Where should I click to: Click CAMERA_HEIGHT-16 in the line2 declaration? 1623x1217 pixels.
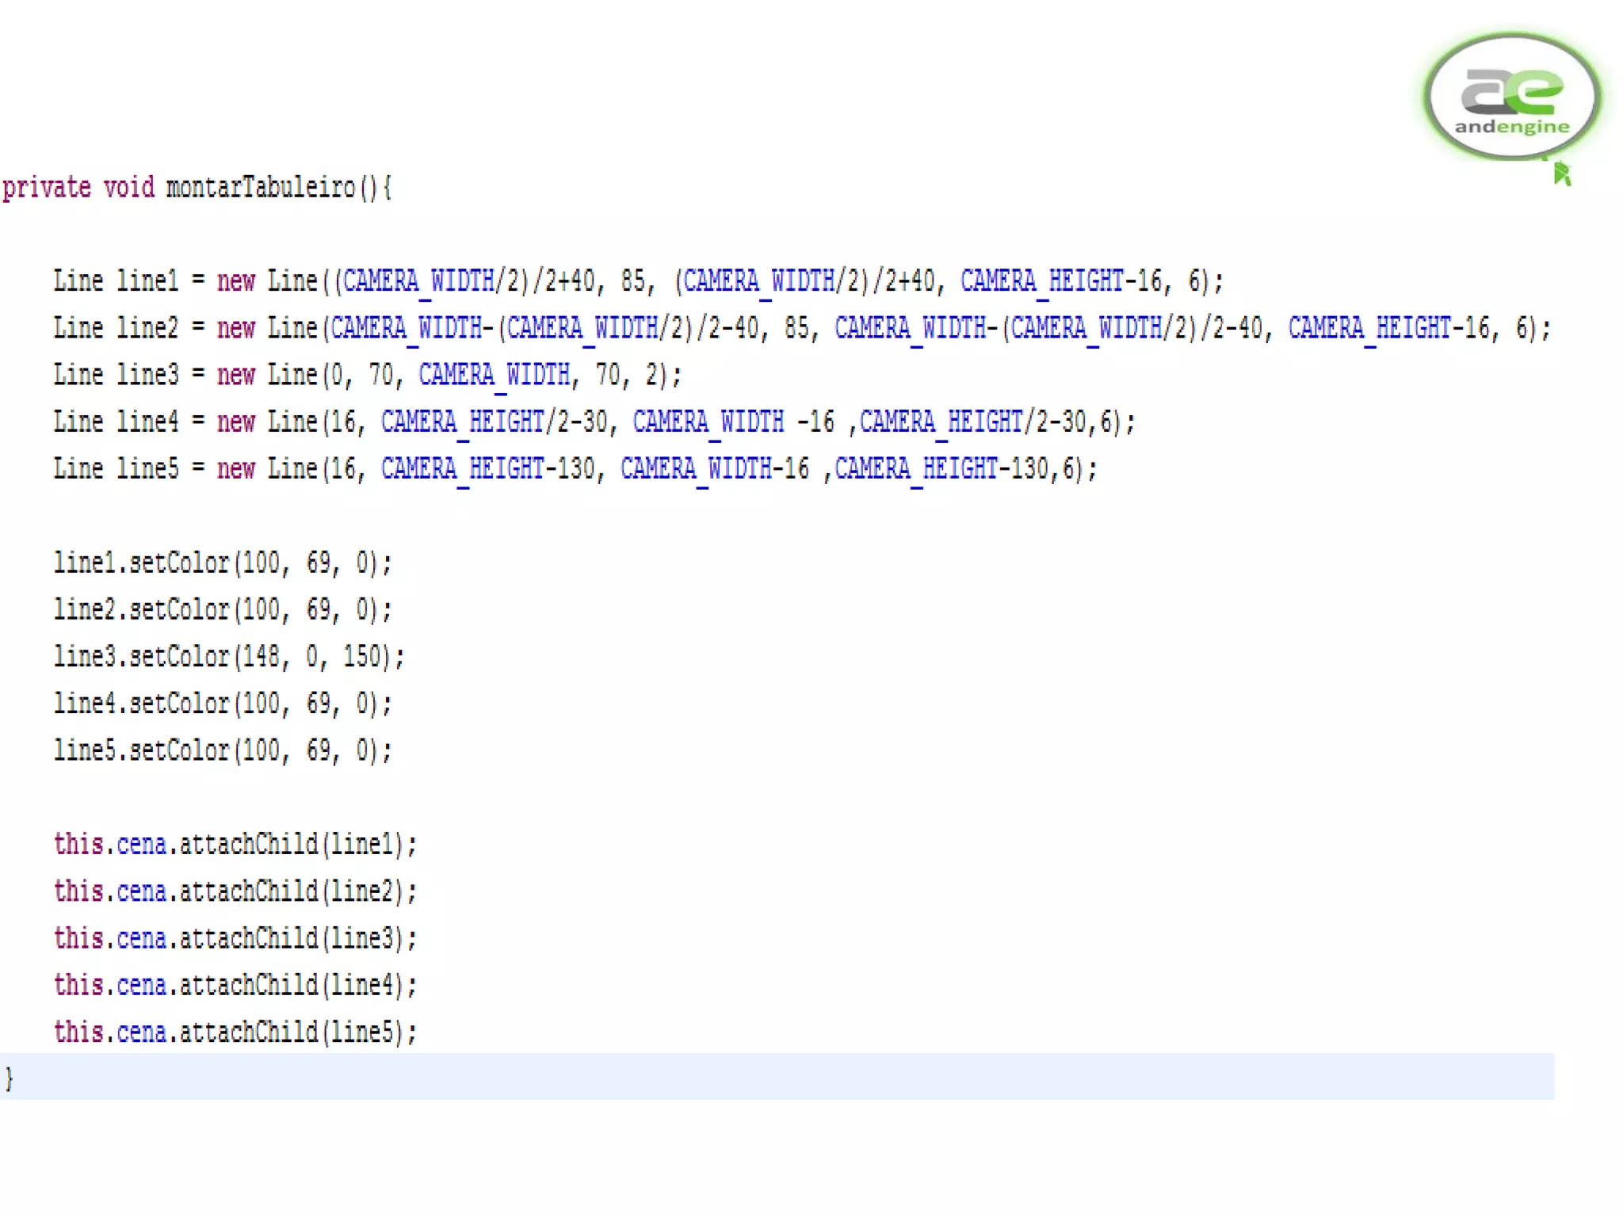point(1388,328)
